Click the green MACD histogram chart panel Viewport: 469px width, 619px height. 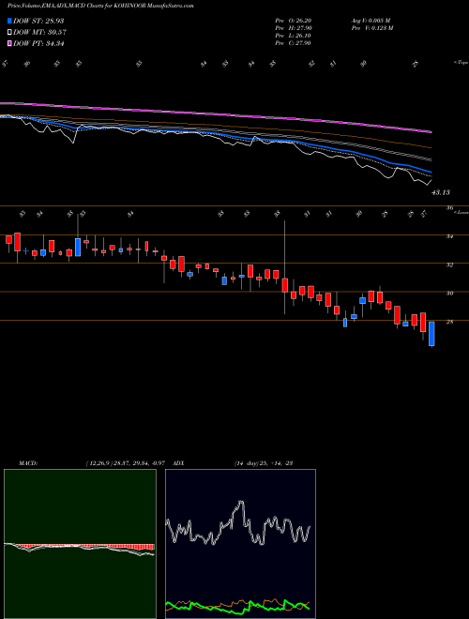(x=80, y=544)
